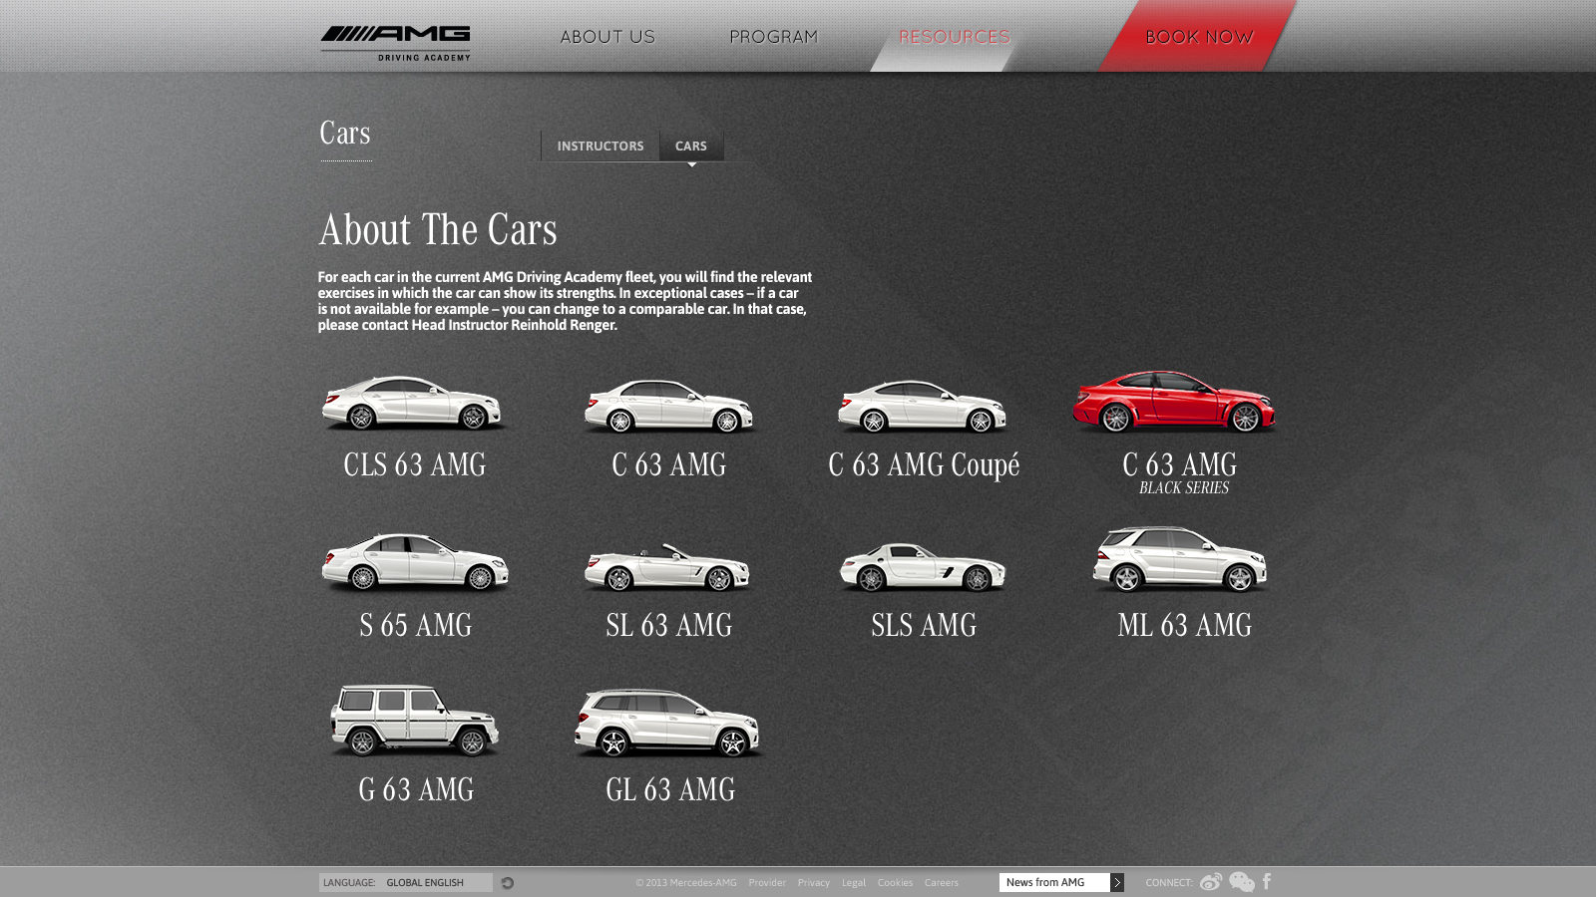This screenshot has height=897, width=1596.
Task: Select the CLS 63 AMG car image
Action: (412, 403)
